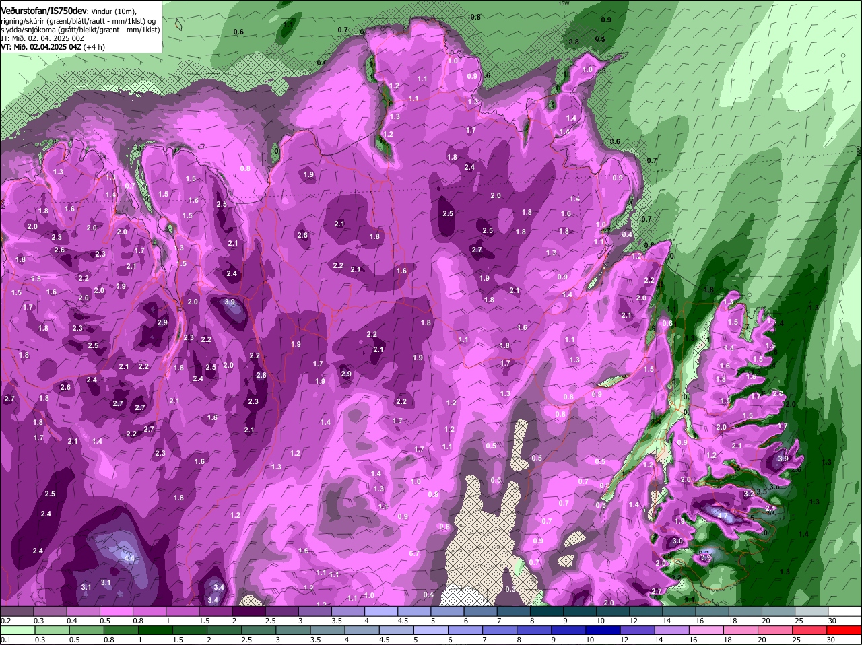Select upper scale swatch between 0.2 and 0.3
Screen dimensions: 862x645
[18, 611]
